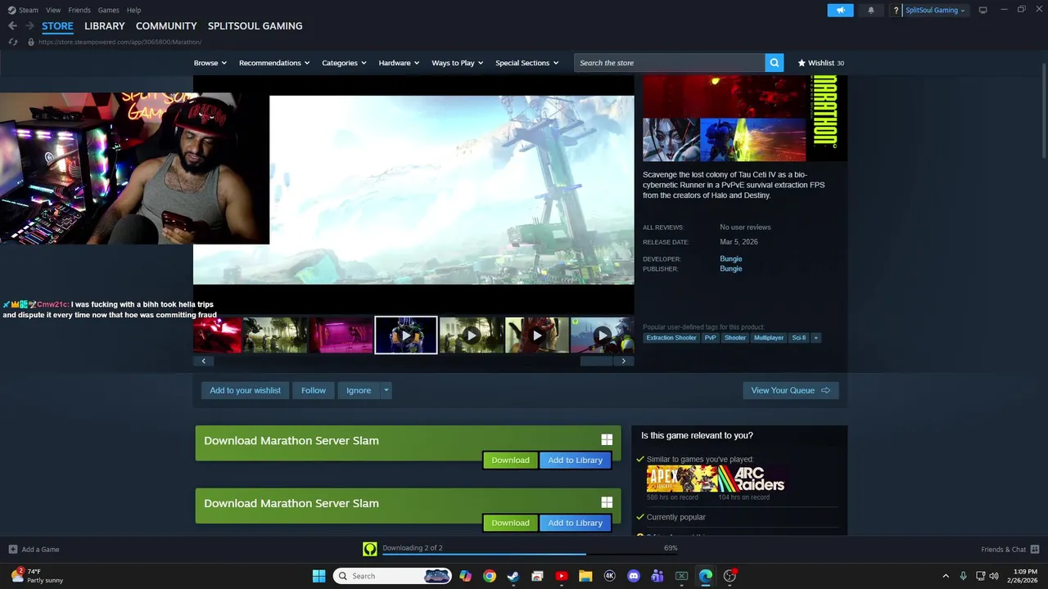Screen dimensions: 1048x589
Task: Open the SplitSoul Gaming account dropdown
Action: pos(935,10)
